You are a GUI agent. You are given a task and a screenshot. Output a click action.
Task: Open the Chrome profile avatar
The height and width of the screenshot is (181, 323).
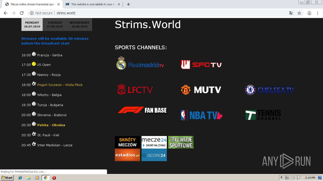(x=309, y=13)
